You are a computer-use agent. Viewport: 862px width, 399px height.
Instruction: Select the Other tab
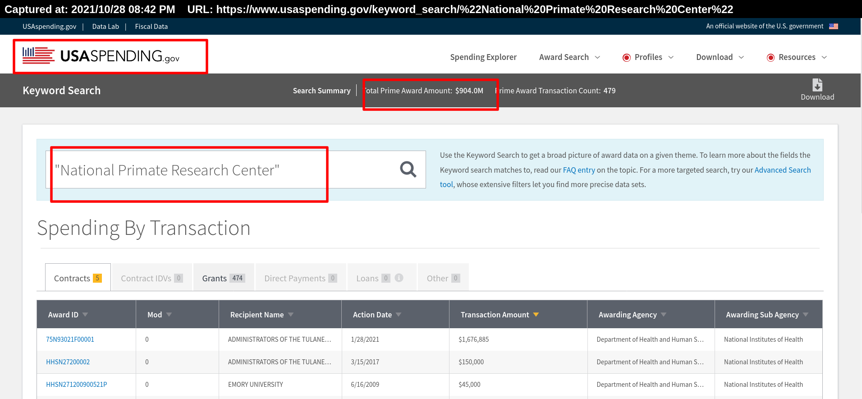click(443, 277)
